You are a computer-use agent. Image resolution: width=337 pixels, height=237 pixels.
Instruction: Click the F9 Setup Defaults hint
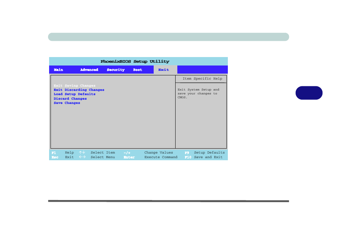(205, 152)
